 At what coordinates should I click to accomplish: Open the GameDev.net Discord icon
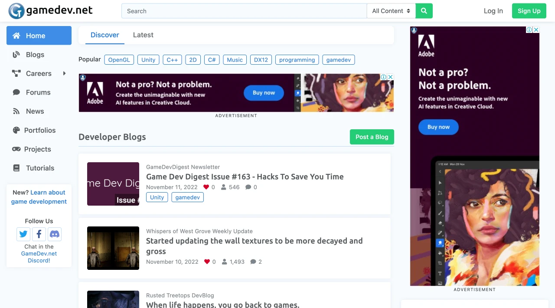(55, 234)
